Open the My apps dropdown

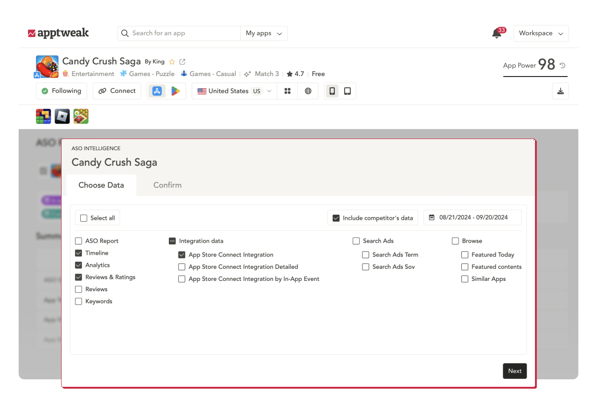(264, 33)
